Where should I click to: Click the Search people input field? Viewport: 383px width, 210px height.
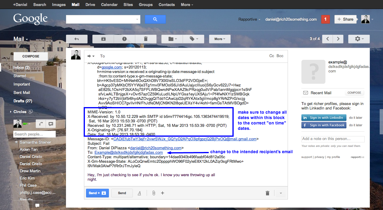pos(34,134)
